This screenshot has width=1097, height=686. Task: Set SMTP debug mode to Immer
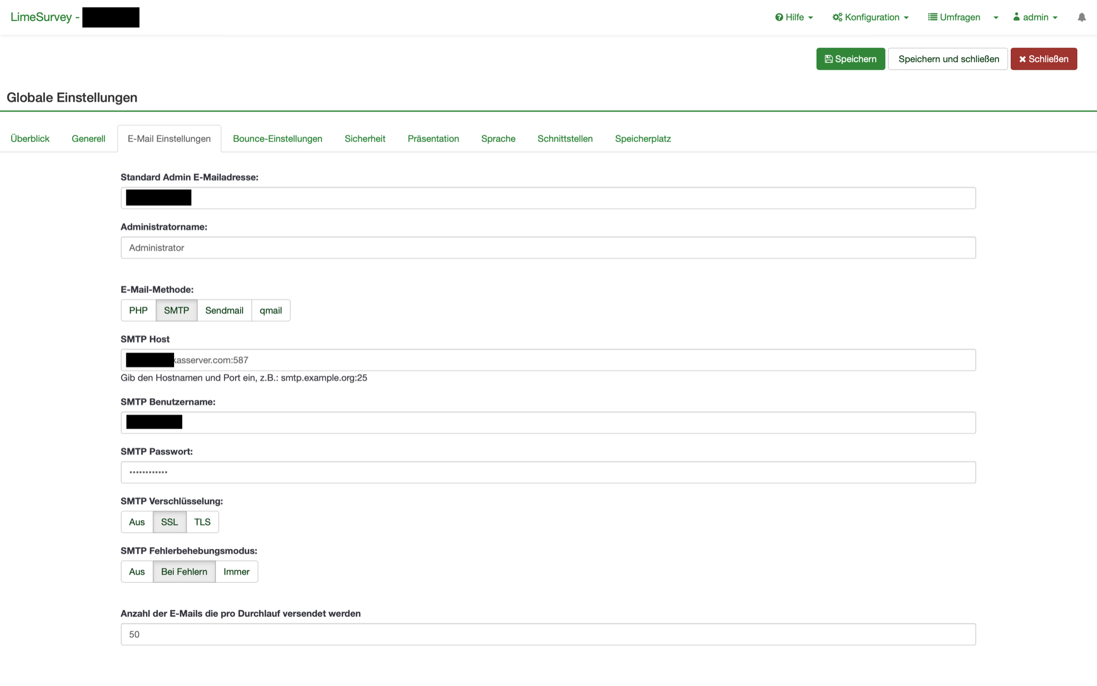point(236,572)
